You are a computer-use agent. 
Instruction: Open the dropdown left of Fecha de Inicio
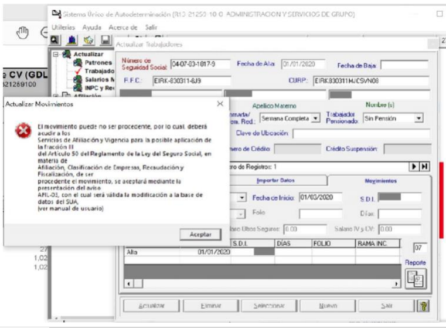click(x=241, y=198)
